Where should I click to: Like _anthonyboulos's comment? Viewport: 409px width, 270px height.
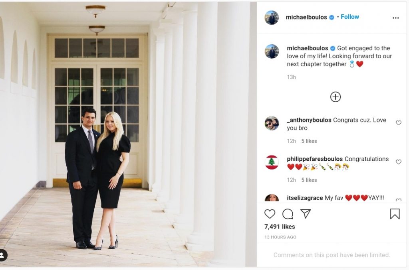[x=398, y=123]
